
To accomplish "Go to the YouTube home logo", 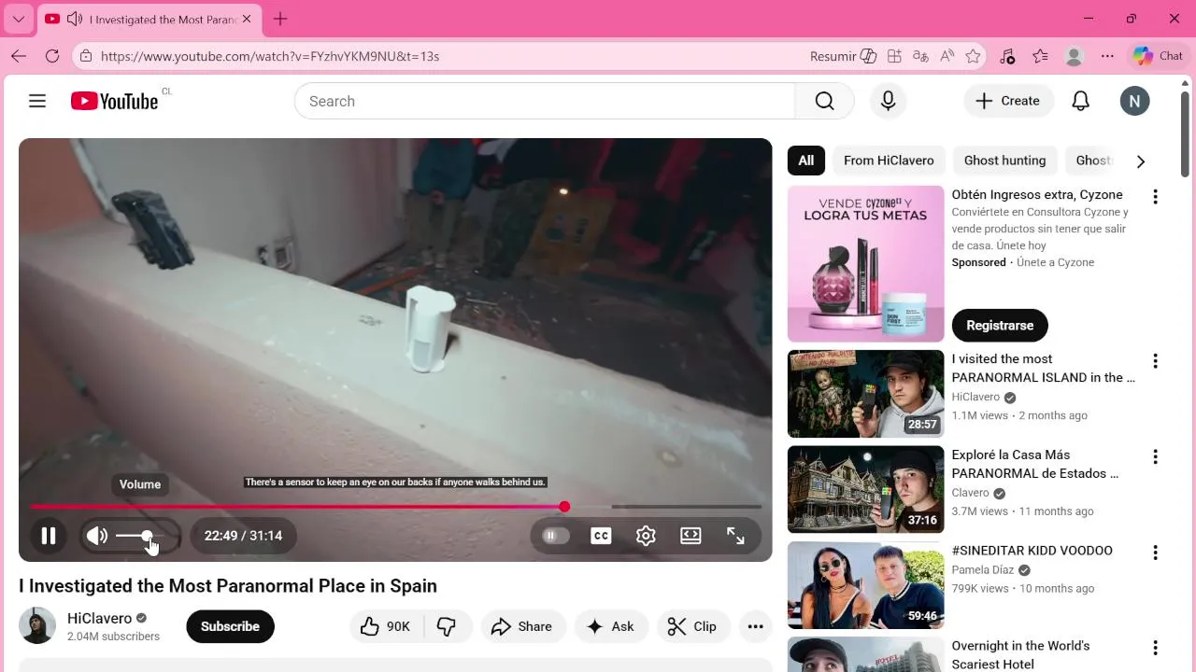I will pyautogui.click(x=114, y=101).
